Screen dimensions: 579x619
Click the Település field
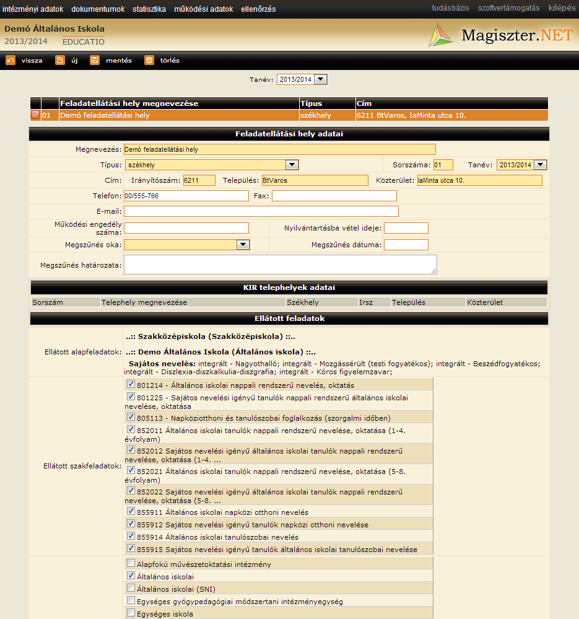pyautogui.click(x=315, y=180)
